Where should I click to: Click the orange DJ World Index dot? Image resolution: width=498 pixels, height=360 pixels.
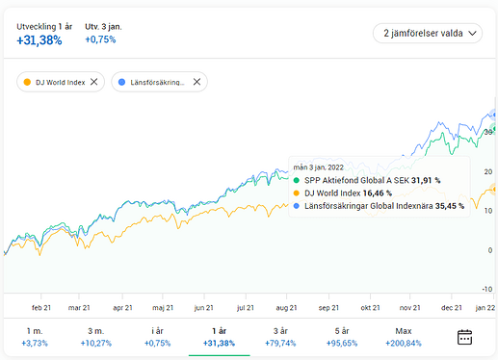coord(27,82)
